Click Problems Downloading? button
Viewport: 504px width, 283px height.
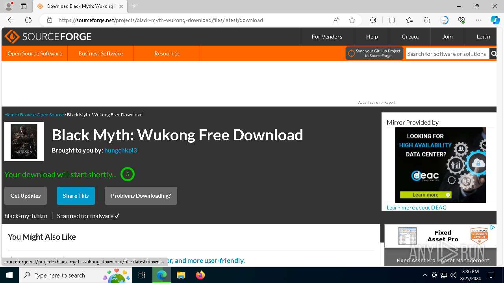[x=141, y=196]
